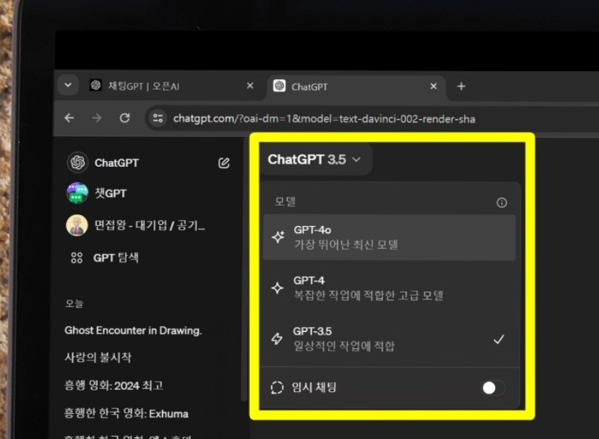Image resolution: width=599 pixels, height=439 pixels.
Task: Click the checkmark beside GPT-3.5
Action: (x=499, y=339)
